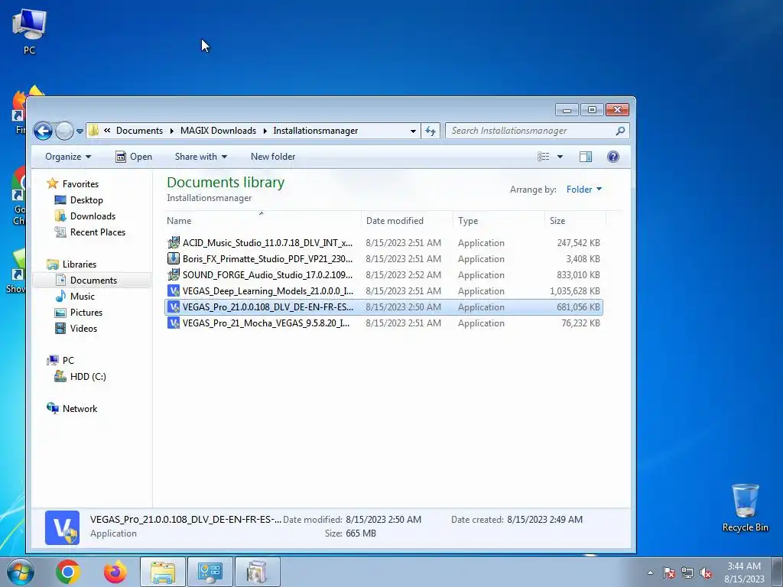The width and height of the screenshot is (783, 587).
Task: Select PC in the navigation pane
Action: pyautogui.click(x=68, y=361)
